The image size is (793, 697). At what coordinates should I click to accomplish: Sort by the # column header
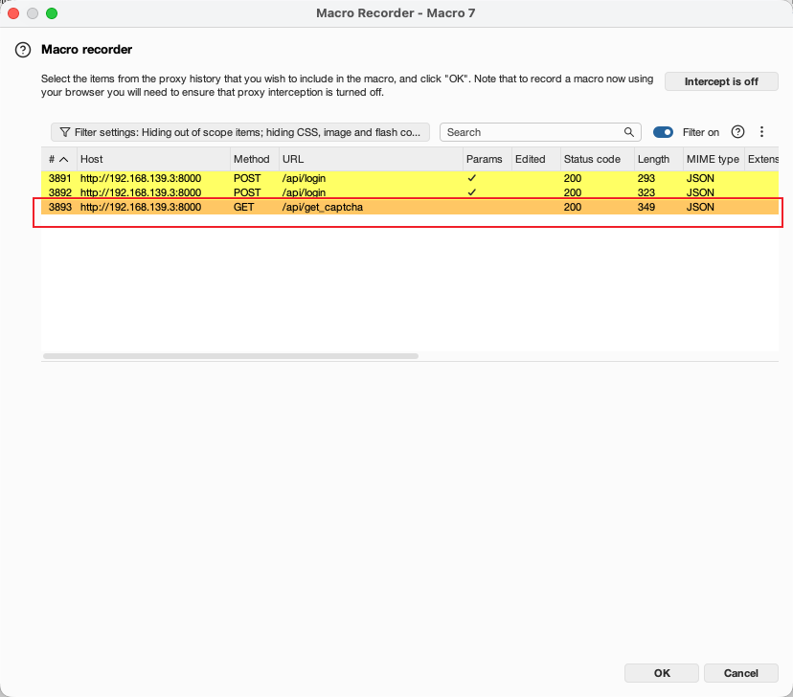pyautogui.click(x=58, y=159)
